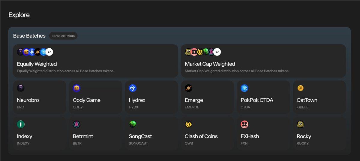Click the +7 badge under Equally Weighted

(49, 52)
